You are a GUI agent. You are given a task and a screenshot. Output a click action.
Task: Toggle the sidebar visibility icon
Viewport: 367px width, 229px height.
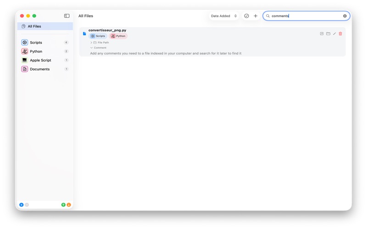[x=67, y=16]
